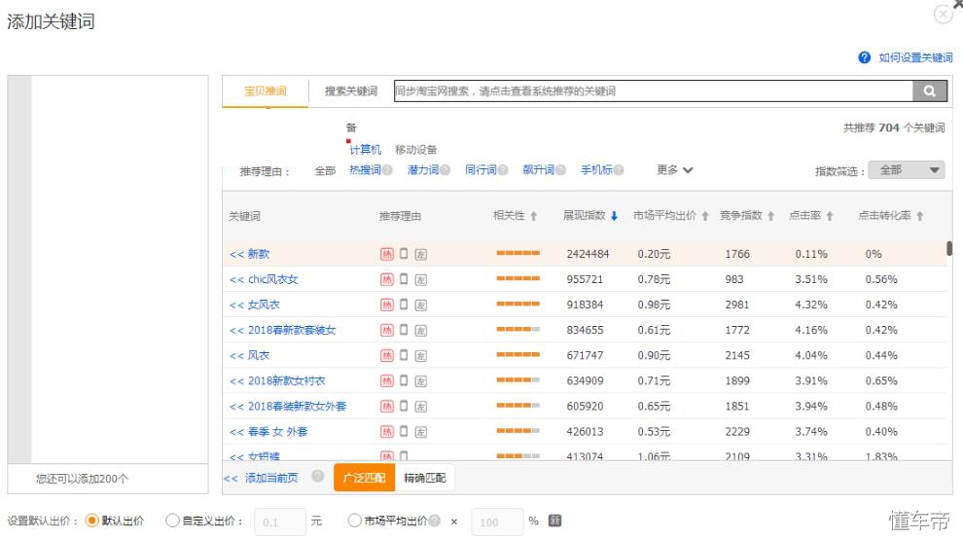Click the 左 icon in chic风衣女 row
Viewport: 963px width, 539px height.
[x=420, y=279]
